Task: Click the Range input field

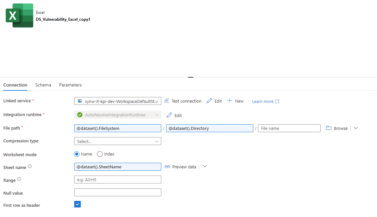Action: click(x=117, y=180)
